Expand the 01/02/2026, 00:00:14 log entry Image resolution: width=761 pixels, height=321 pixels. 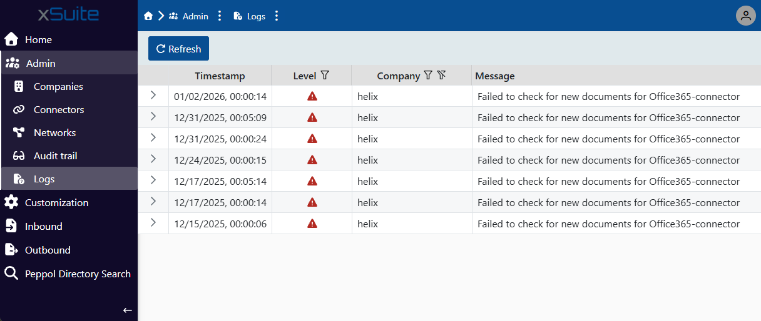[153, 95]
